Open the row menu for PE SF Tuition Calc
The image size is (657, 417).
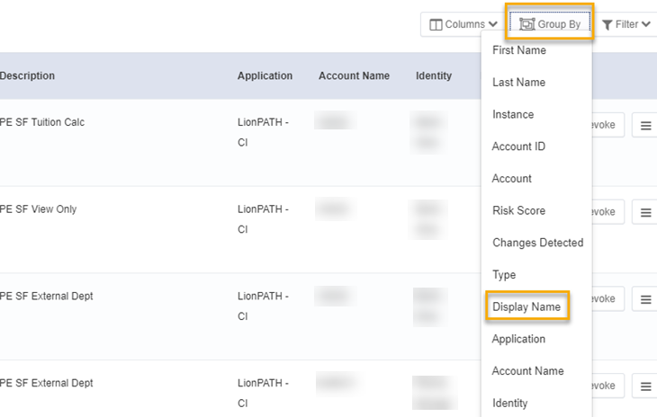(645, 126)
